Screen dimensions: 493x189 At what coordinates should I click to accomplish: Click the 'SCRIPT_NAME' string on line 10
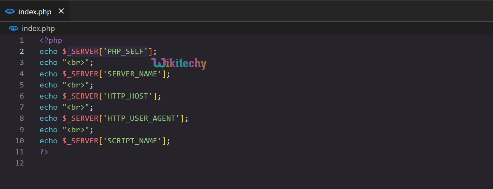pos(132,141)
